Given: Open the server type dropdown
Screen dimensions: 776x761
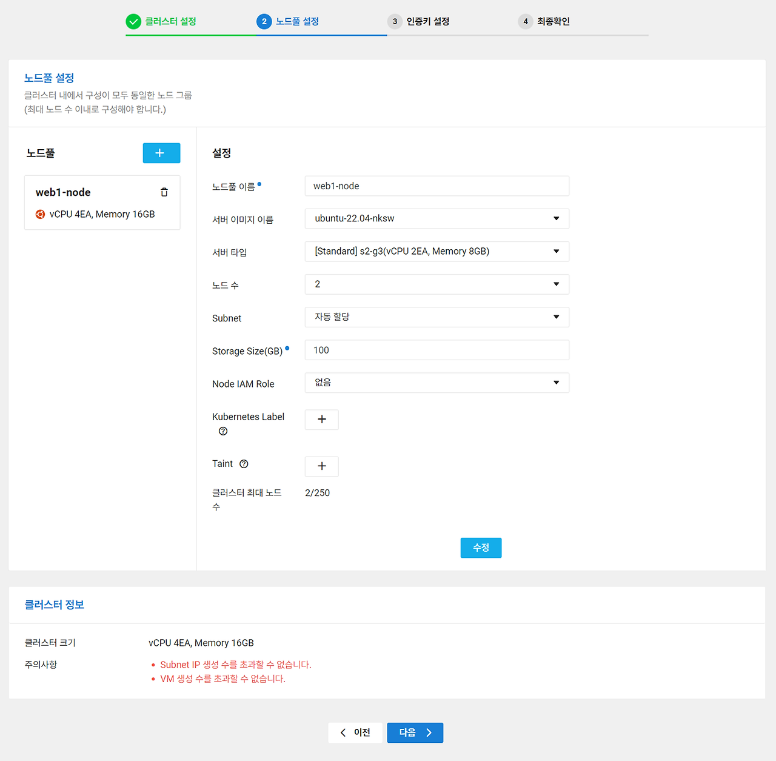Looking at the screenshot, I should click(x=436, y=251).
